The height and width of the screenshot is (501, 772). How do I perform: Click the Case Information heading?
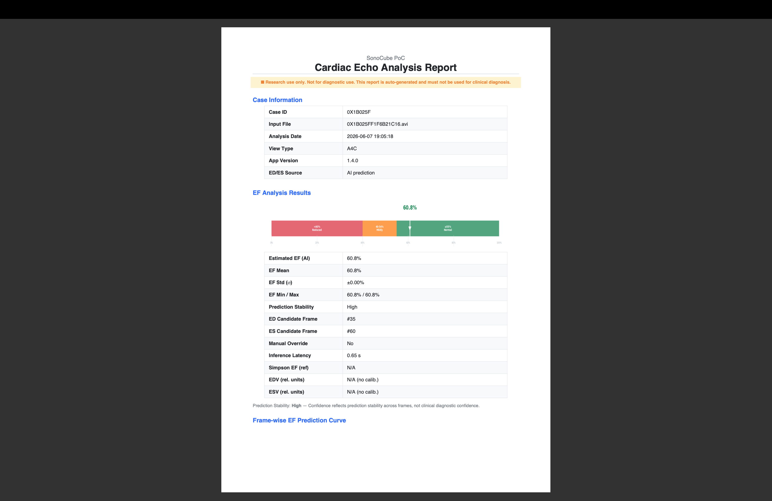click(x=277, y=100)
